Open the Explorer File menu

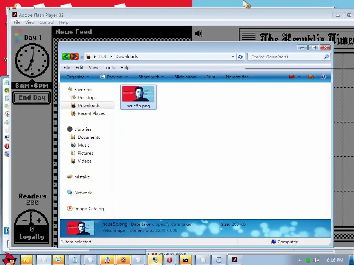tap(67, 68)
